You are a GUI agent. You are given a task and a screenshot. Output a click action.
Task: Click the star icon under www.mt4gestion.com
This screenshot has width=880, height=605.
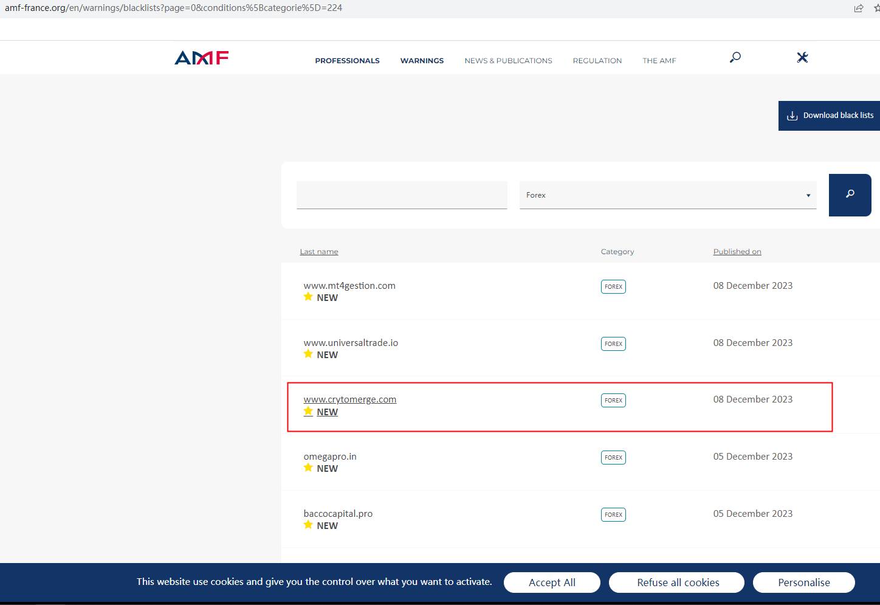coord(308,297)
